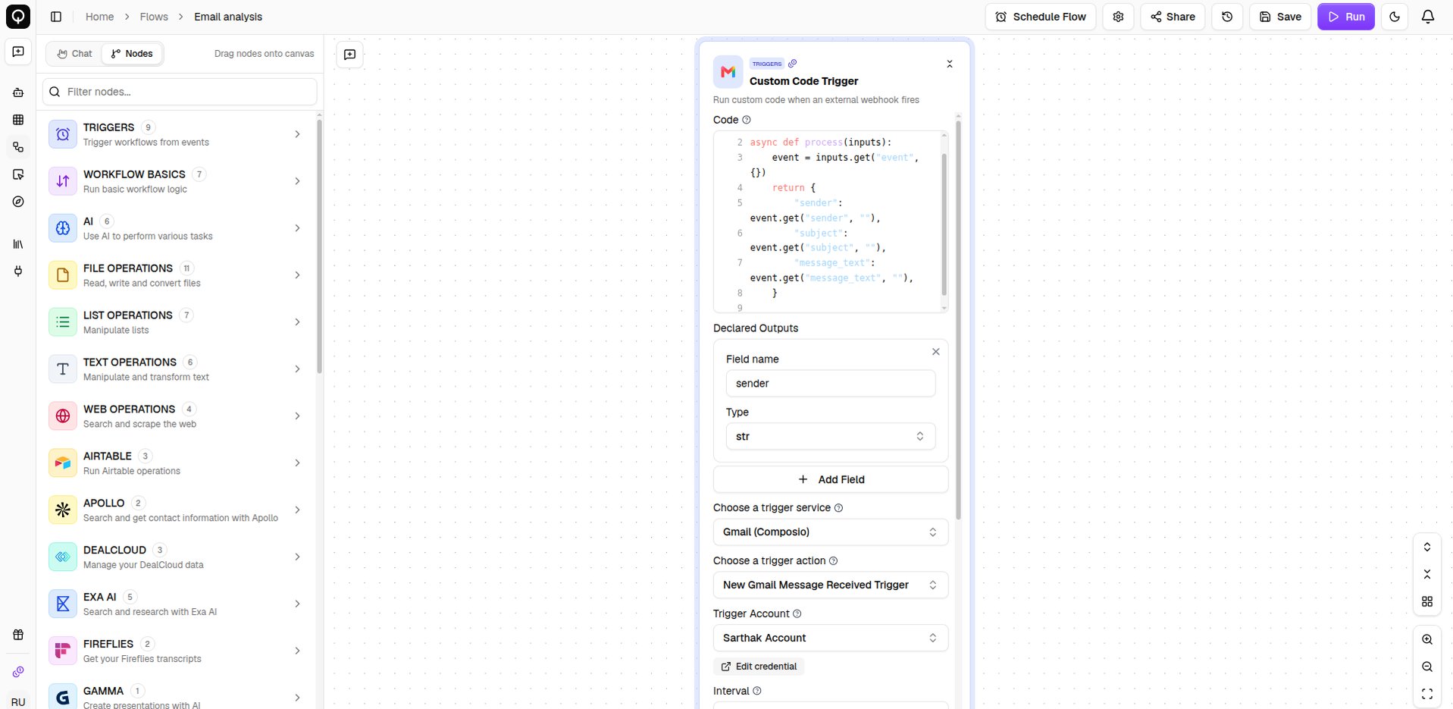
Task: Open notifications bell icon
Action: coord(1428,17)
